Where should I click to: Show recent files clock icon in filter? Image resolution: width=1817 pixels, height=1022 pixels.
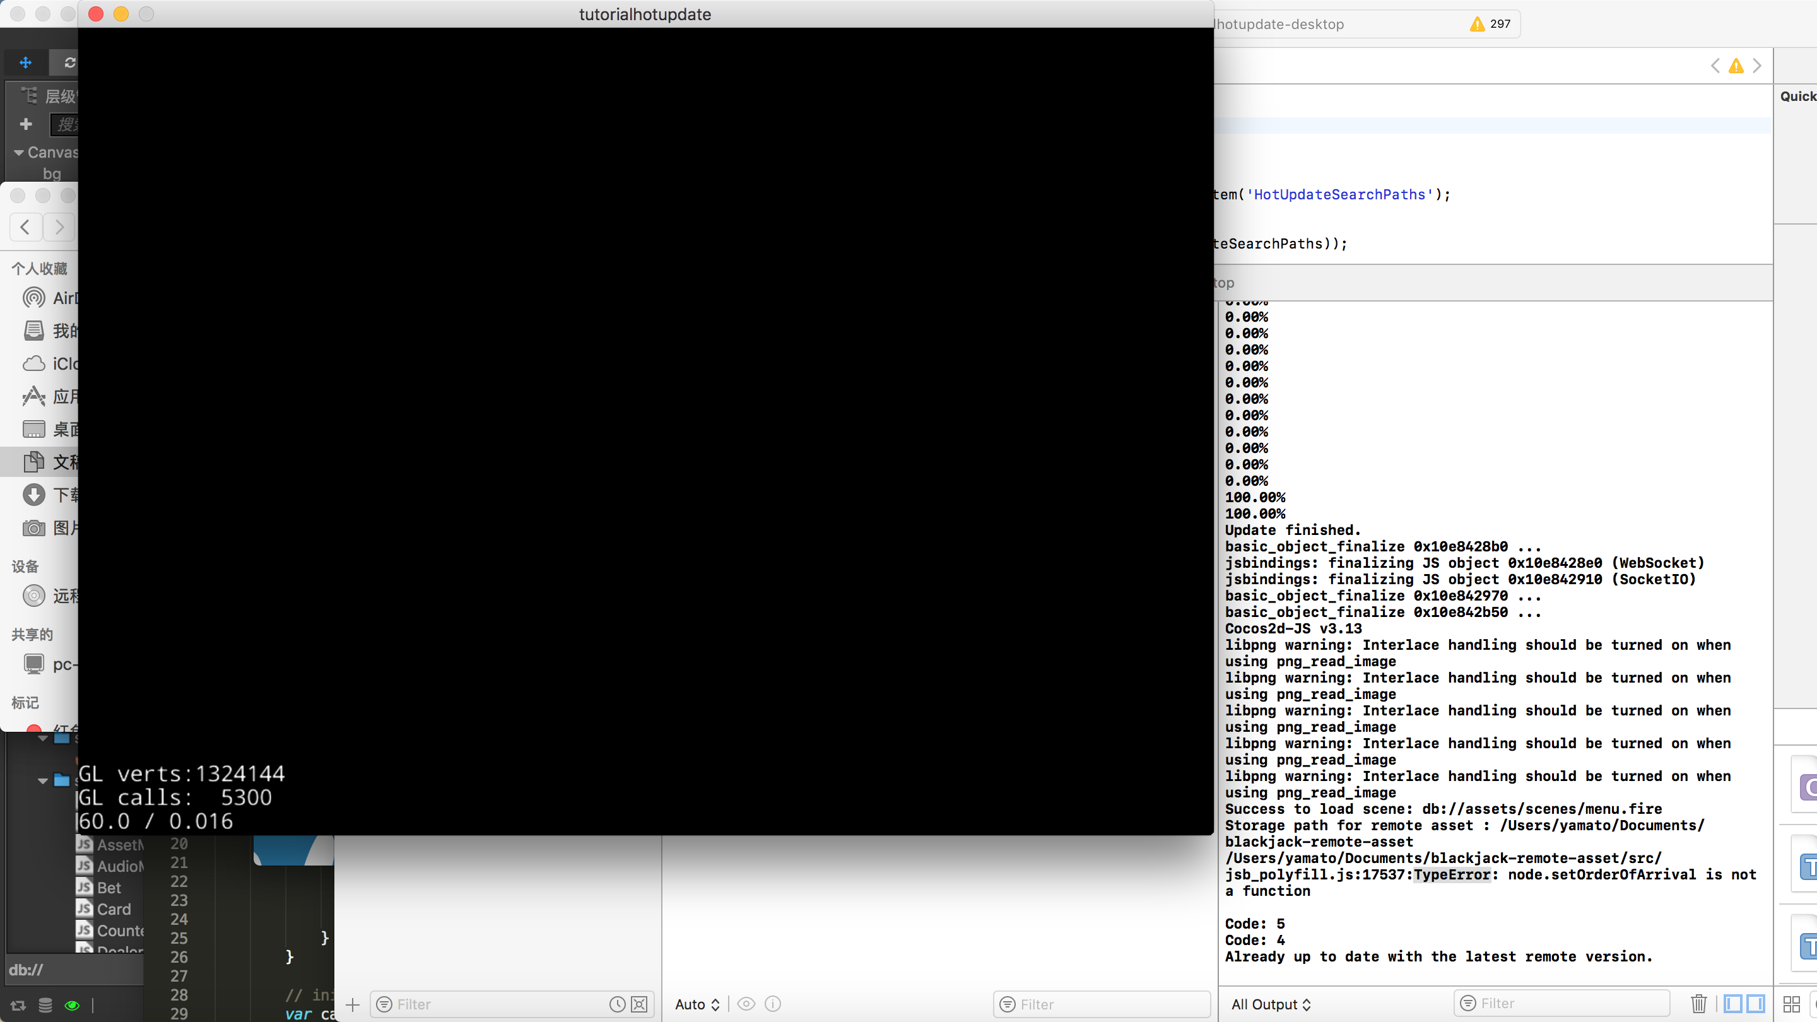pyautogui.click(x=617, y=1004)
